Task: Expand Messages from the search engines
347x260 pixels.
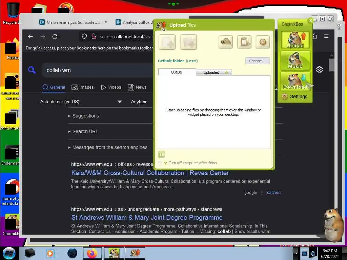Action: [107, 147]
